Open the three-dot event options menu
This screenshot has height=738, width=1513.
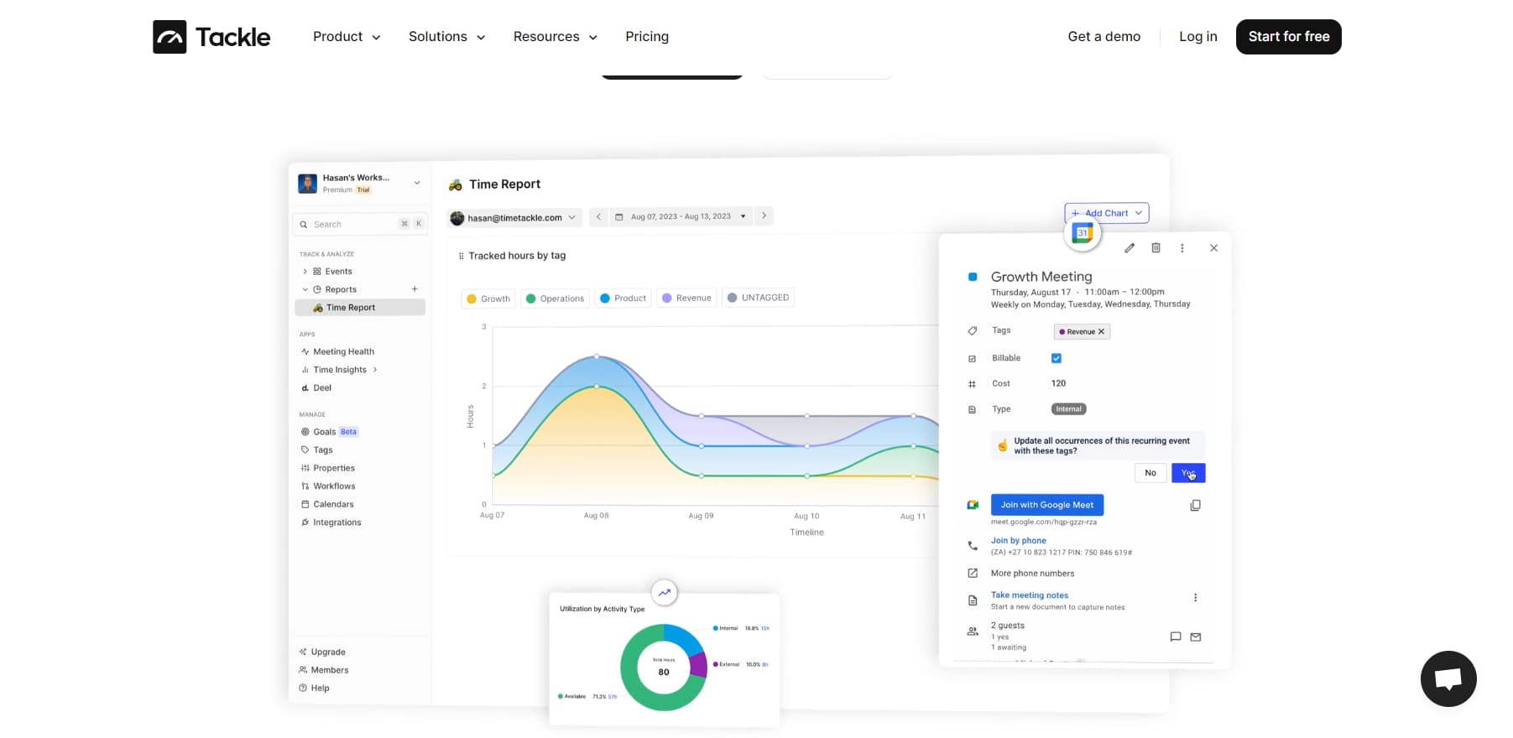tap(1182, 248)
